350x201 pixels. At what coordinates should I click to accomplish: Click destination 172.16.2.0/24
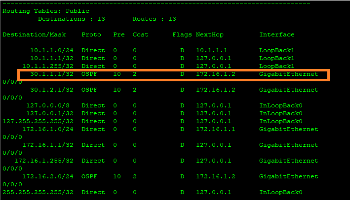[x=48, y=177]
